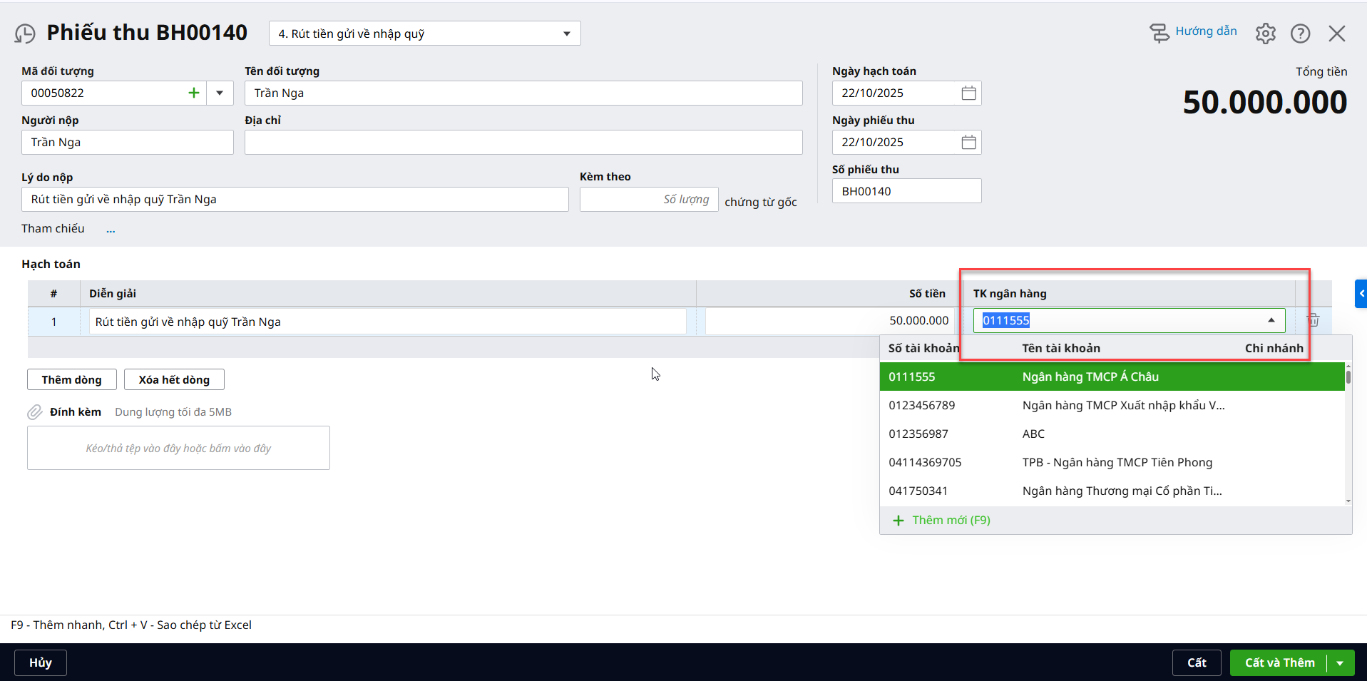Viewport: 1367px width, 681px height.
Task: Delete row 1 with trash icon
Action: coord(1313,321)
